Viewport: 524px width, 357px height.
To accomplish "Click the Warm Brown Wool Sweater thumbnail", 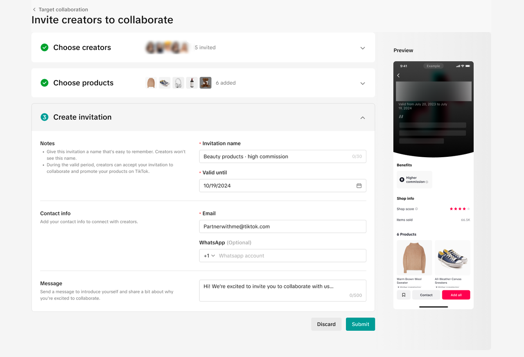I will tap(414, 258).
